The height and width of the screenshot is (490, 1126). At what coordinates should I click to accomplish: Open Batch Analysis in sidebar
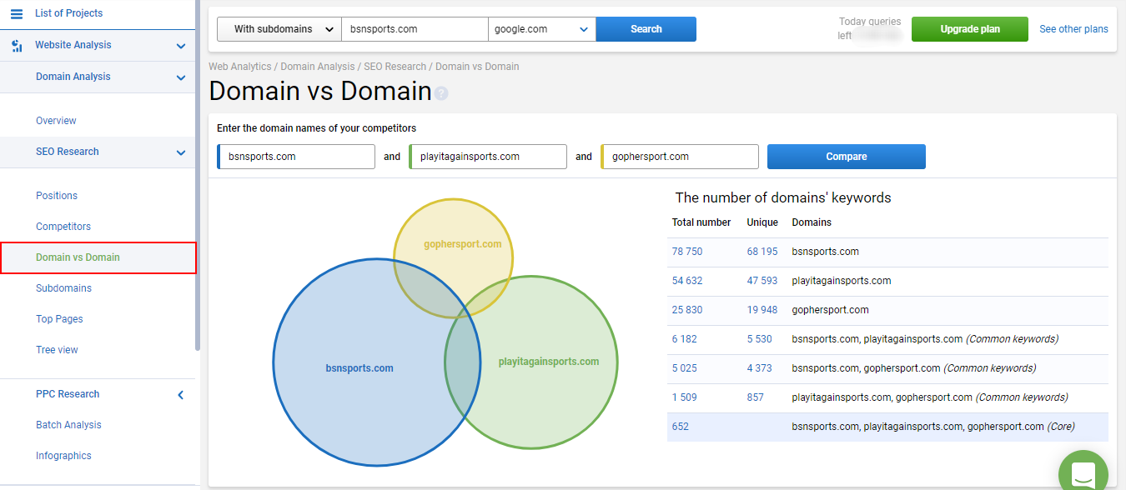[x=68, y=425]
